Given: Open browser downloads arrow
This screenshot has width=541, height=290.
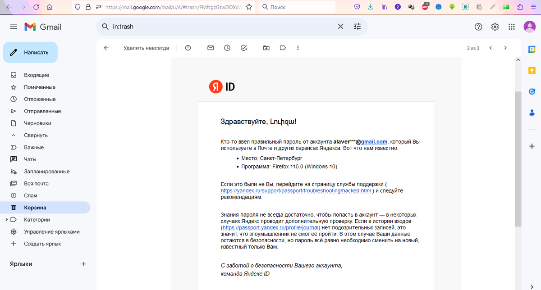Looking at the screenshot, I should coord(371,7).
